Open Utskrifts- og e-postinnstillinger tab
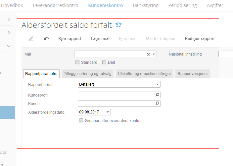Screen dimensions: 233x166 pyautogui.click(x=144, y=74)
